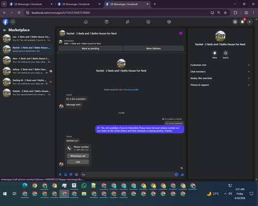Click the Mark as pending button
The width and height of the screenshot is (258, 206).
click(90, 48)
